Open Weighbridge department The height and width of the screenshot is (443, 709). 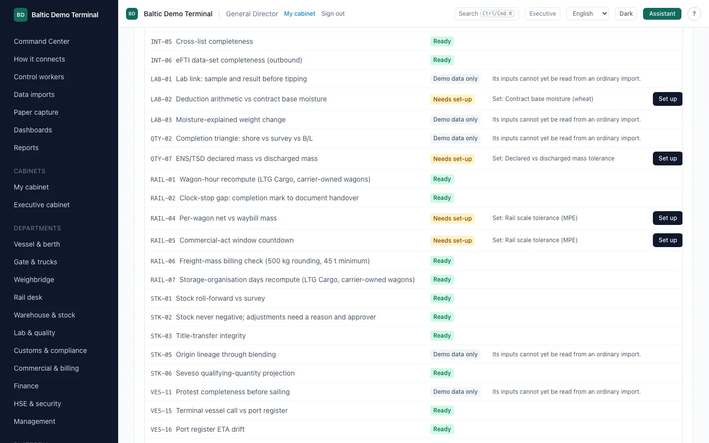click(34, 280)
